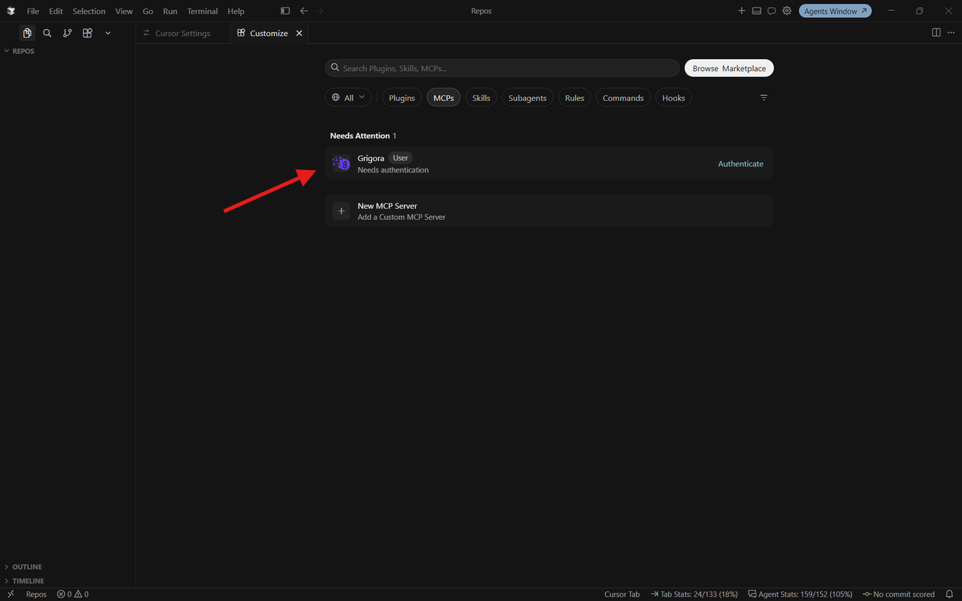
Task: Toggle the primary sidebar layout icon
Action: 285,11
